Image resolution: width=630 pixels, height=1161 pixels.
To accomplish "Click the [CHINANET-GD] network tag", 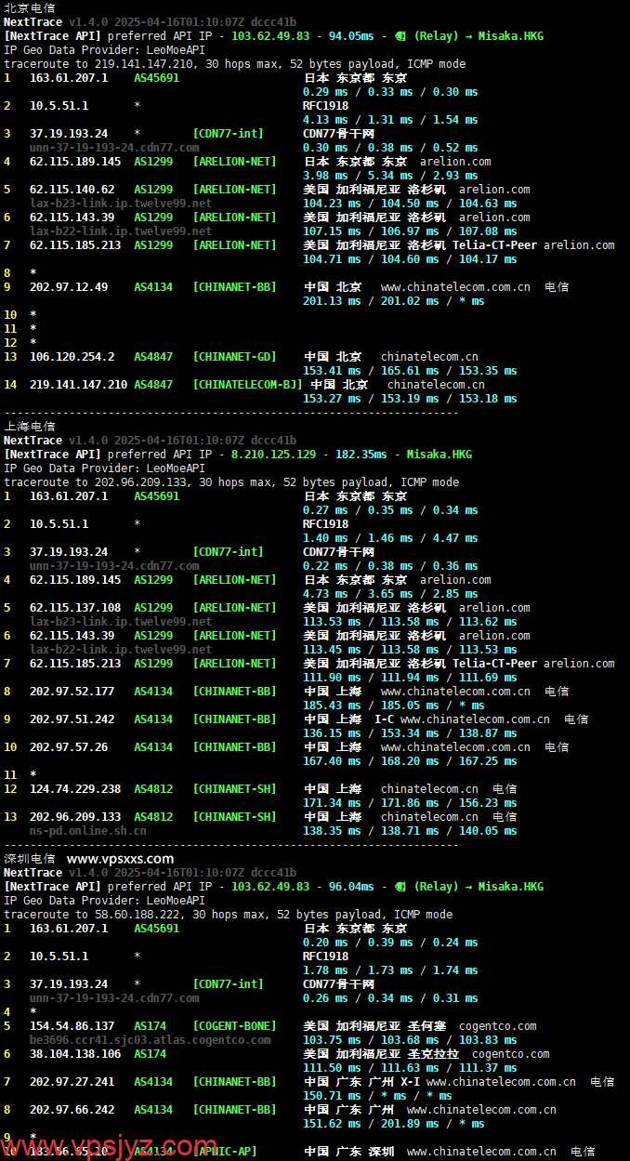I will [x=235, y=356].
